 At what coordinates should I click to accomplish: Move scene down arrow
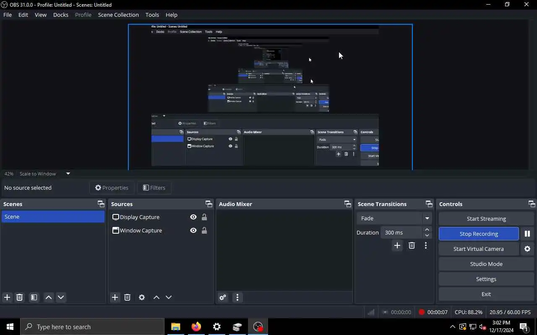(61, 297)
